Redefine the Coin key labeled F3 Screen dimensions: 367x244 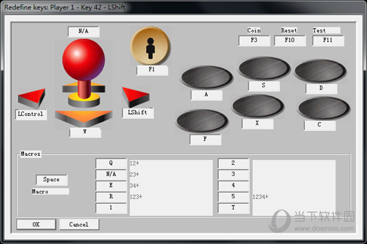pyautogui.click(x=254, y=41)
